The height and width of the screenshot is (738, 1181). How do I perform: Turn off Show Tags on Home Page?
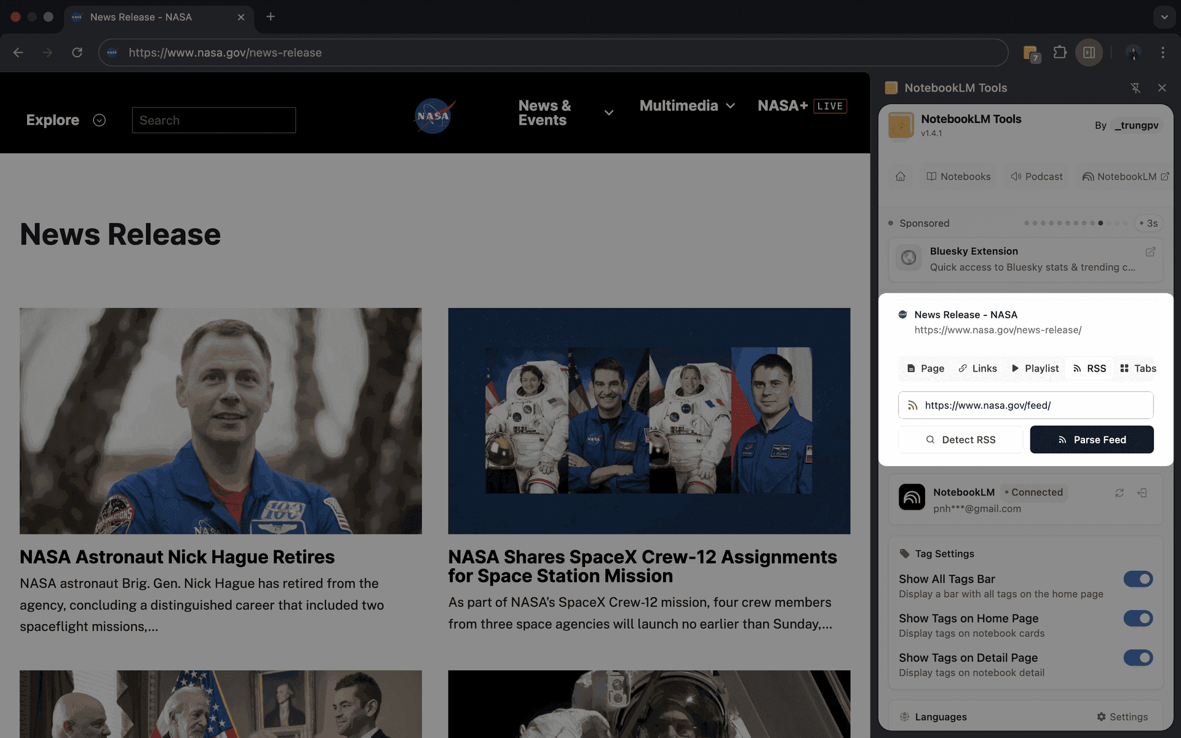(x=1139, y=618)
